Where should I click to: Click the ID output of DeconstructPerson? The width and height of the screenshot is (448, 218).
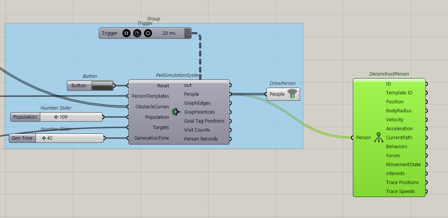click(388, 84)
